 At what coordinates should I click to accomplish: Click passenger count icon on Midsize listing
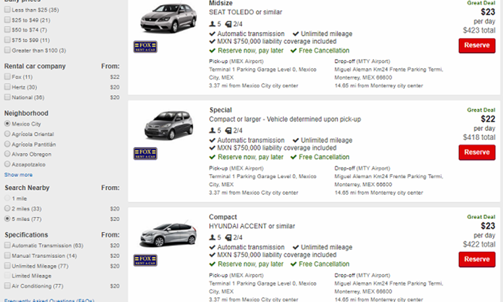[212, 24]
